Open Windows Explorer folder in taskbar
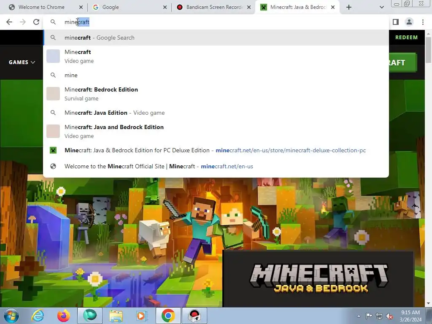 coord(116,316)
